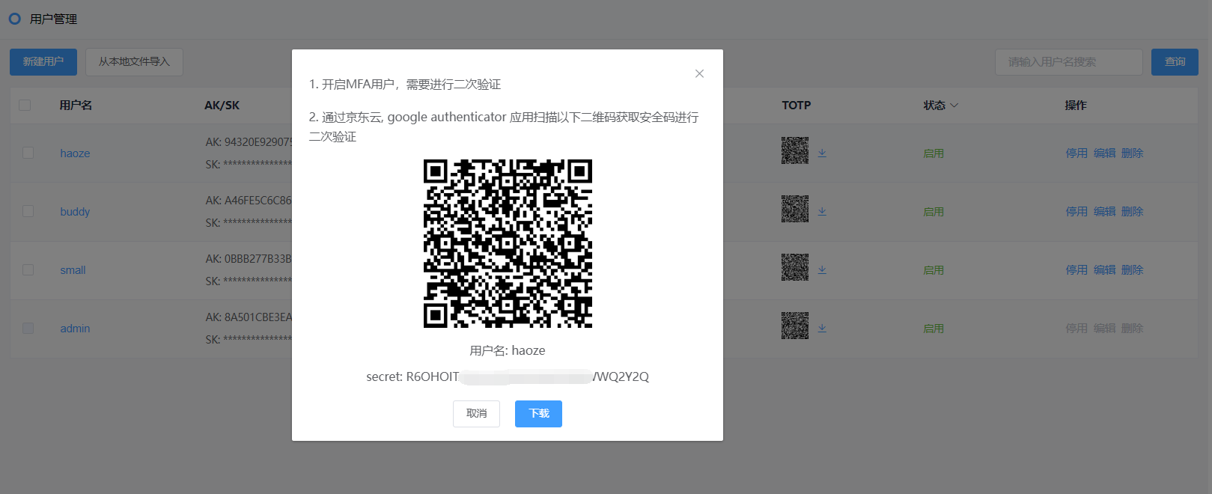Click 停用 for buddy

click(1077, 211)
